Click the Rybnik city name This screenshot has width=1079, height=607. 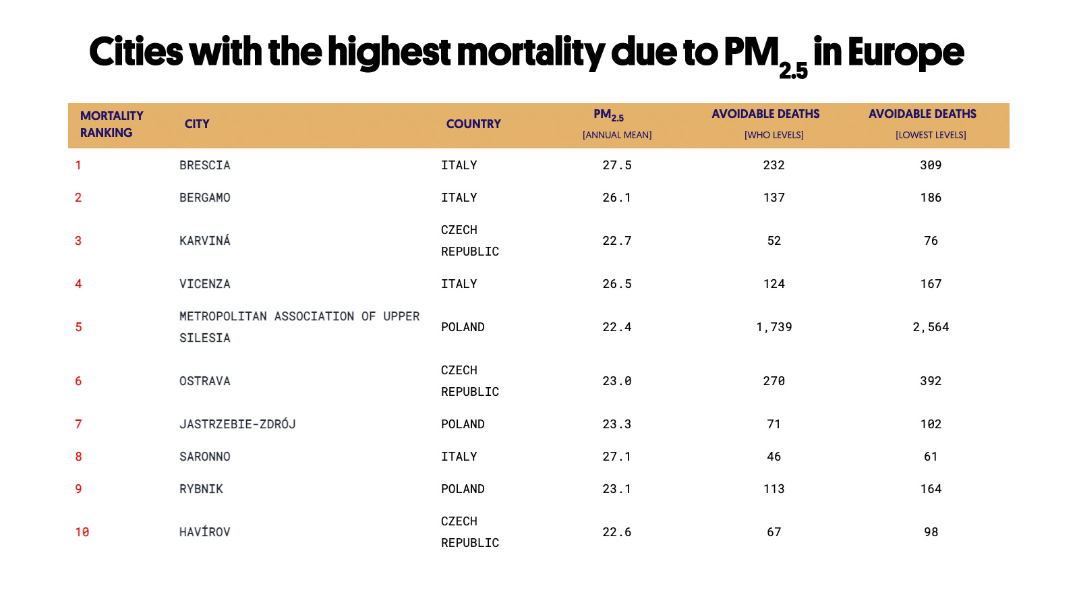click(201, 489)
